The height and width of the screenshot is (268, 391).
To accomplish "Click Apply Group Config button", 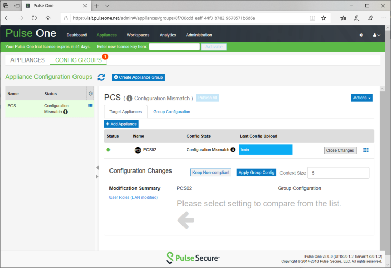I will [256, 173].
